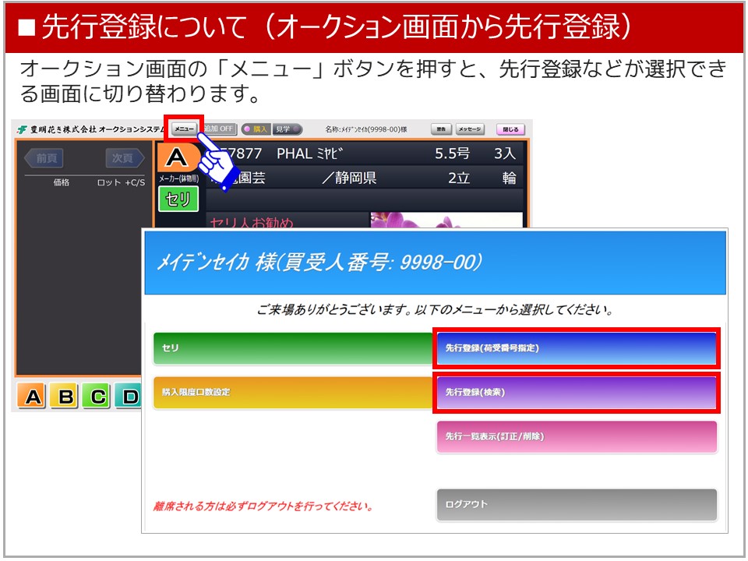Screen dimensions: 748x561
Task: Switch to 見学 viewing mode
Action: [x=285, y=129]
